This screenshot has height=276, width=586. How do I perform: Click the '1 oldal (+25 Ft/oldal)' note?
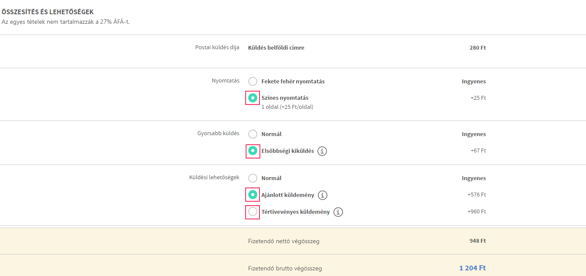coord(287,107)
